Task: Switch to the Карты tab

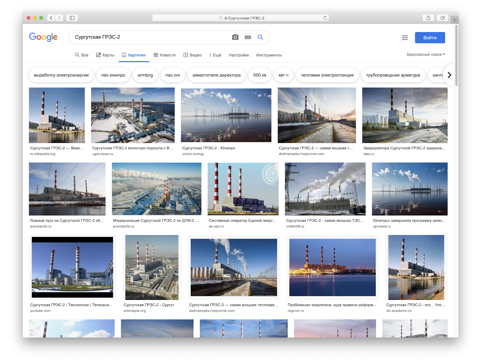Action: click(x=105, y=55)
